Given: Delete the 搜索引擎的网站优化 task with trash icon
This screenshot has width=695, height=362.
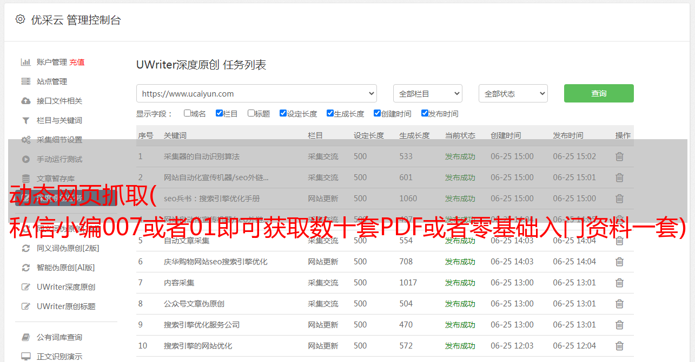Looking at the screenshot, I should pos(619,346).
